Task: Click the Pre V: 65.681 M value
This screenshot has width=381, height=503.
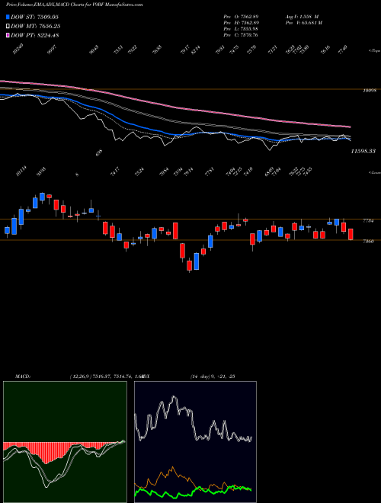Action: (x=304, y=23)
